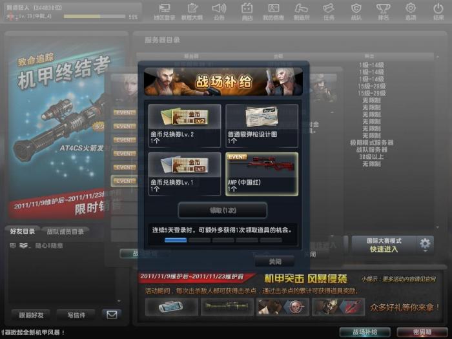Screen dimensions: 452x339
Task: Click handheld device reward thumbnail in event banner
Action: point(172,307)
